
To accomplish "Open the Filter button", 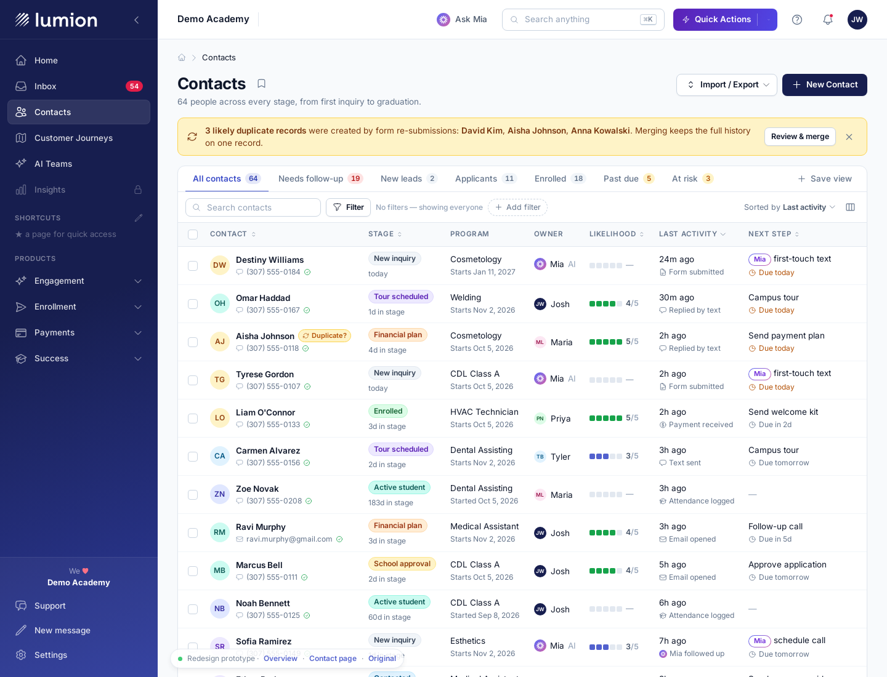I will click(348, 207).
